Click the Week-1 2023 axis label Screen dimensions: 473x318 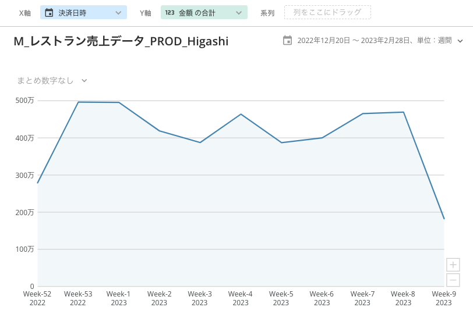click(x=119, y=298)
